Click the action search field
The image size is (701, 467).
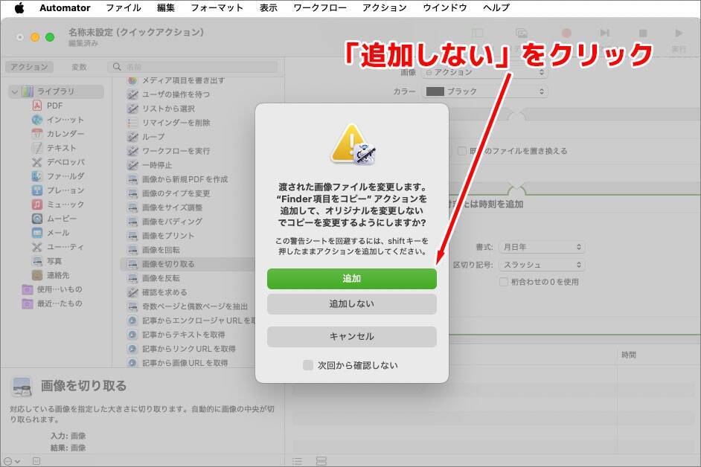point(192,67)
